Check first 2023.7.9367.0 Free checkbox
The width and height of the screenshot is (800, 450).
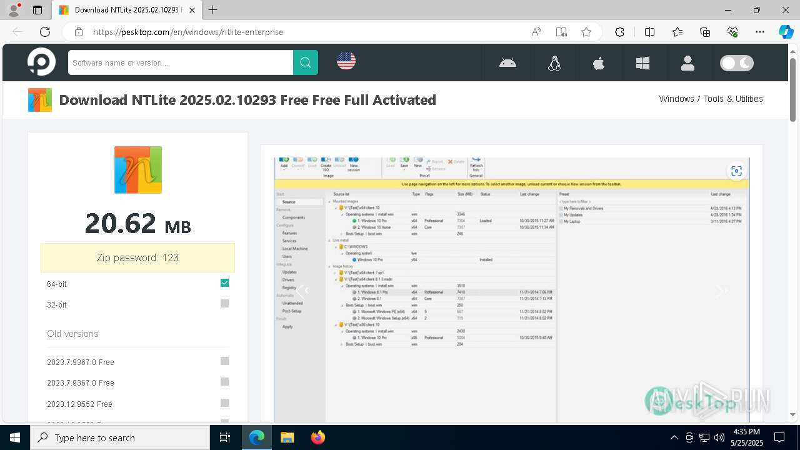tap(224, 361)
